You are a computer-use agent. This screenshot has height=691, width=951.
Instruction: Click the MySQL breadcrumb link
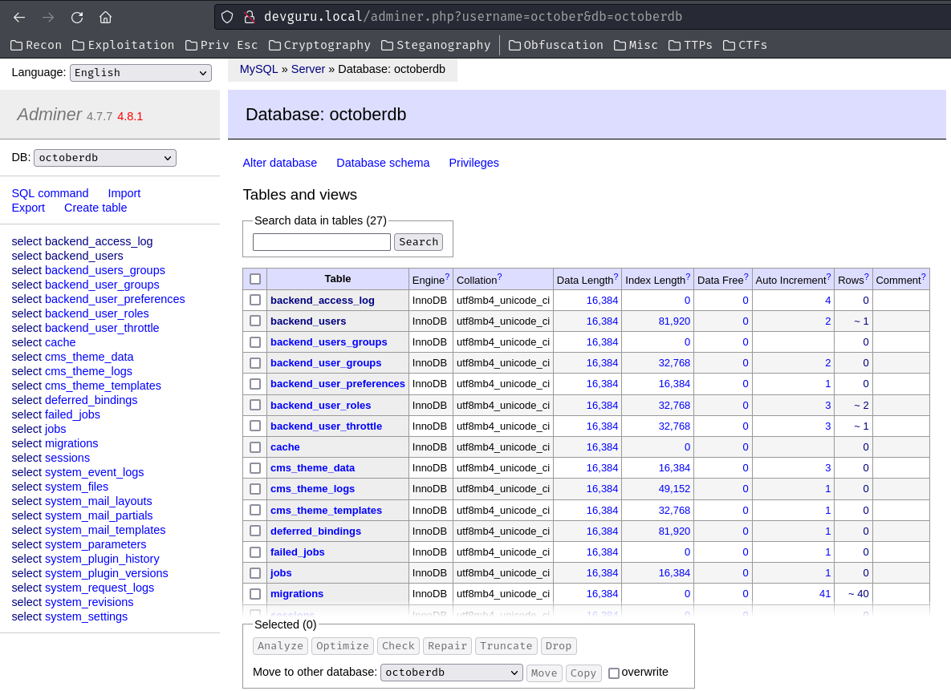(258, 69)
